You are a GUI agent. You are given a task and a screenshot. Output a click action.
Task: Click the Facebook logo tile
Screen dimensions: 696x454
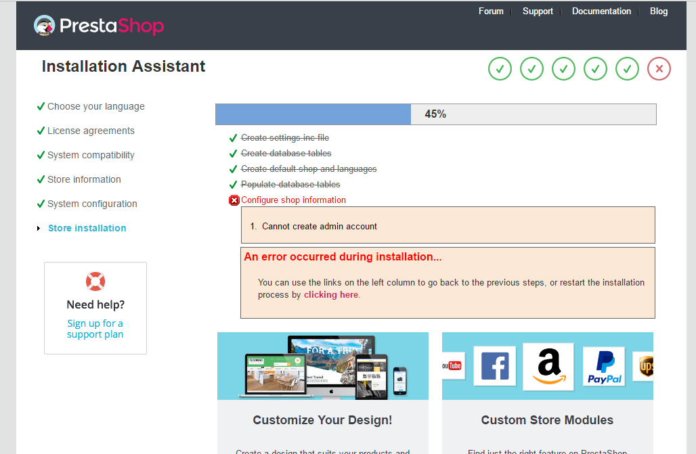495,366
